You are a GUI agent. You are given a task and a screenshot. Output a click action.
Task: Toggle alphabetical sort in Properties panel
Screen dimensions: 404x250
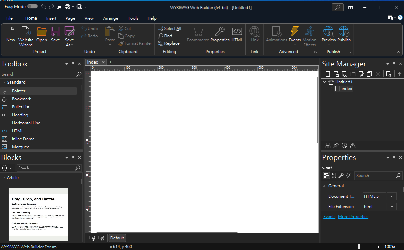click(334, 176)
